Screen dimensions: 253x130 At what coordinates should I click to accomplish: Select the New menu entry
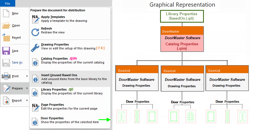point(15,13)
